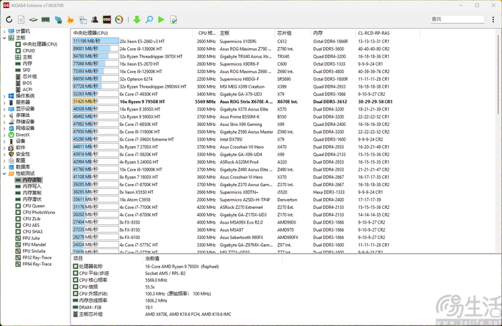The width and height of the screenshot is (502, 326).
Task: Click the preferences list toolbar icon
Action: coord(82,19)
